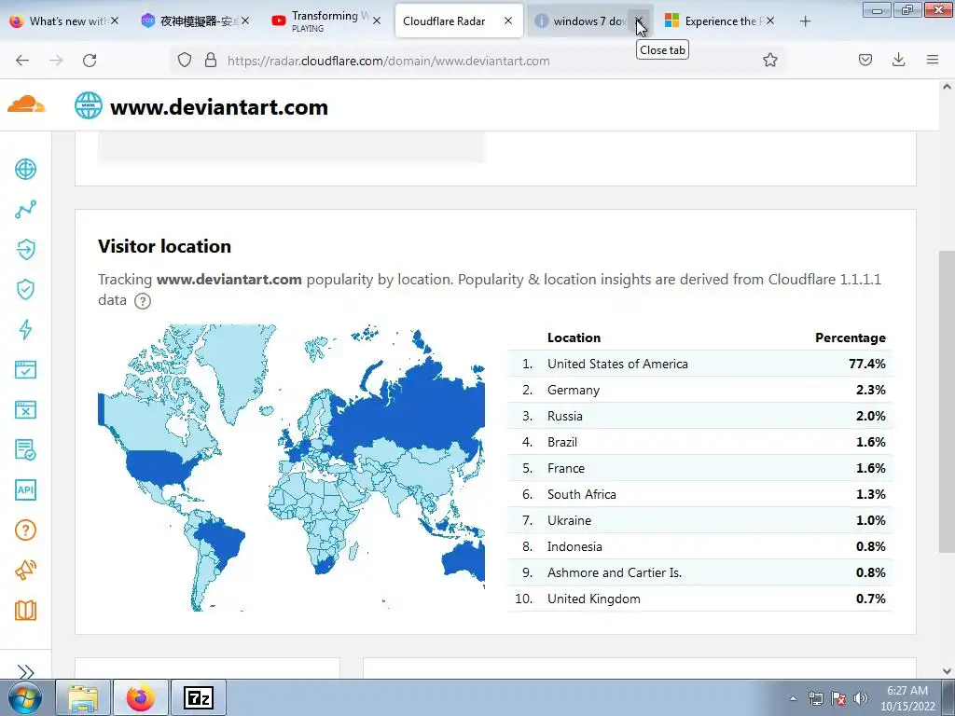This screenshot has height=716, width=955.
Task: Expand the sidebar with double chevron
Action: [25, 672]
